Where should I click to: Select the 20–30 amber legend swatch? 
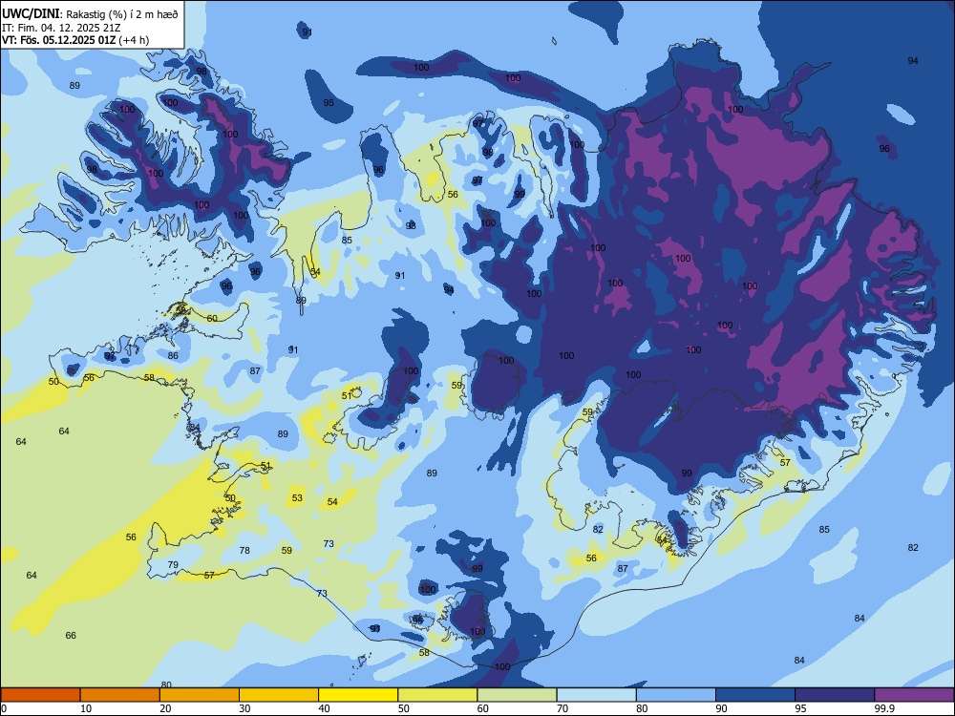[200, 695]
